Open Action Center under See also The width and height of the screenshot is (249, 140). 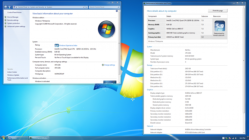tap(12, 72)
